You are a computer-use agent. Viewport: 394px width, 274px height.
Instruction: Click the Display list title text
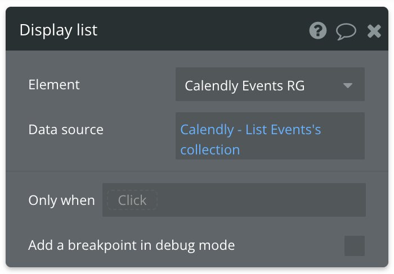pyautogui.click(x=59, y=30)
